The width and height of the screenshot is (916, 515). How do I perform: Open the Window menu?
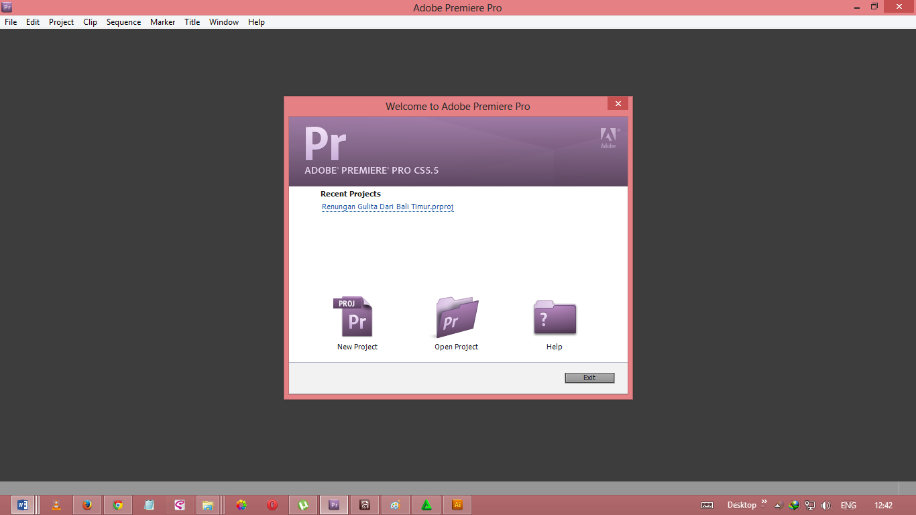[x=224, y=22]
